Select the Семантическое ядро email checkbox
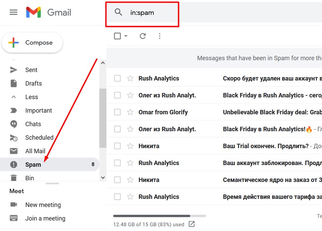The image size is (322, 231). coord(117,180)
